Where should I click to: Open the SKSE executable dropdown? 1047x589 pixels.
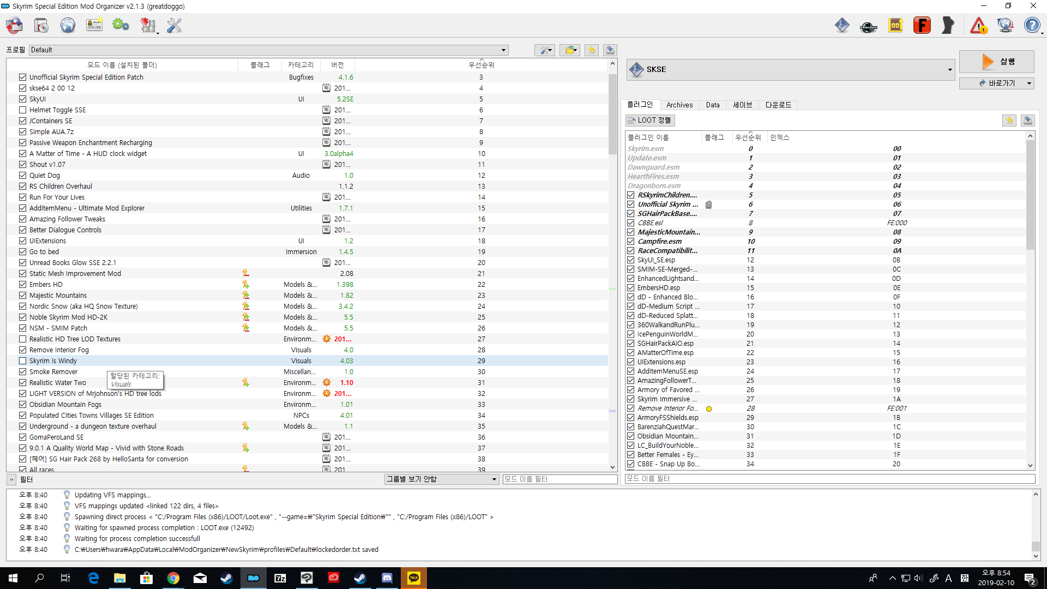pos(791,69)
